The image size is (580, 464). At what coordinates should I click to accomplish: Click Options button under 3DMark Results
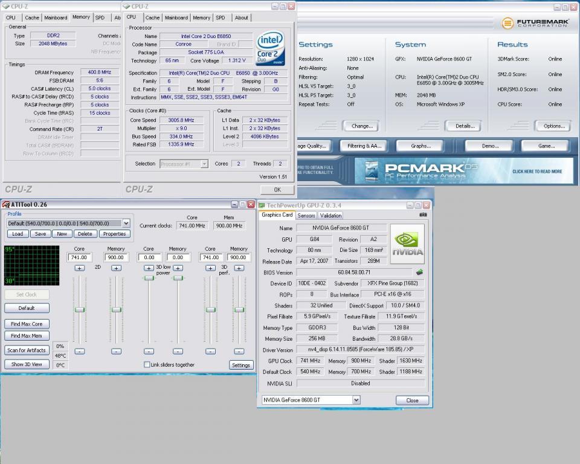tap(554, 126)
